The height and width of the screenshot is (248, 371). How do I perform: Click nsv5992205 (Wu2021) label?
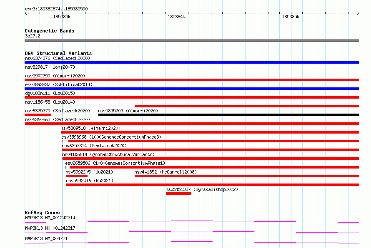89,172
